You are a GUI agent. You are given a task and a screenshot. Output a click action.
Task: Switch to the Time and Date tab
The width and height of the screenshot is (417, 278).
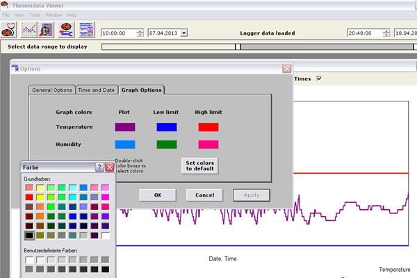click(96, 90)
